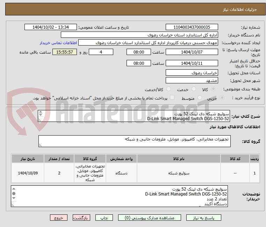The width and height of the screenshot is (266, 227).
Task: Click scrollbar thumb in توضیحات خریدار box
Action: point(14,193)
